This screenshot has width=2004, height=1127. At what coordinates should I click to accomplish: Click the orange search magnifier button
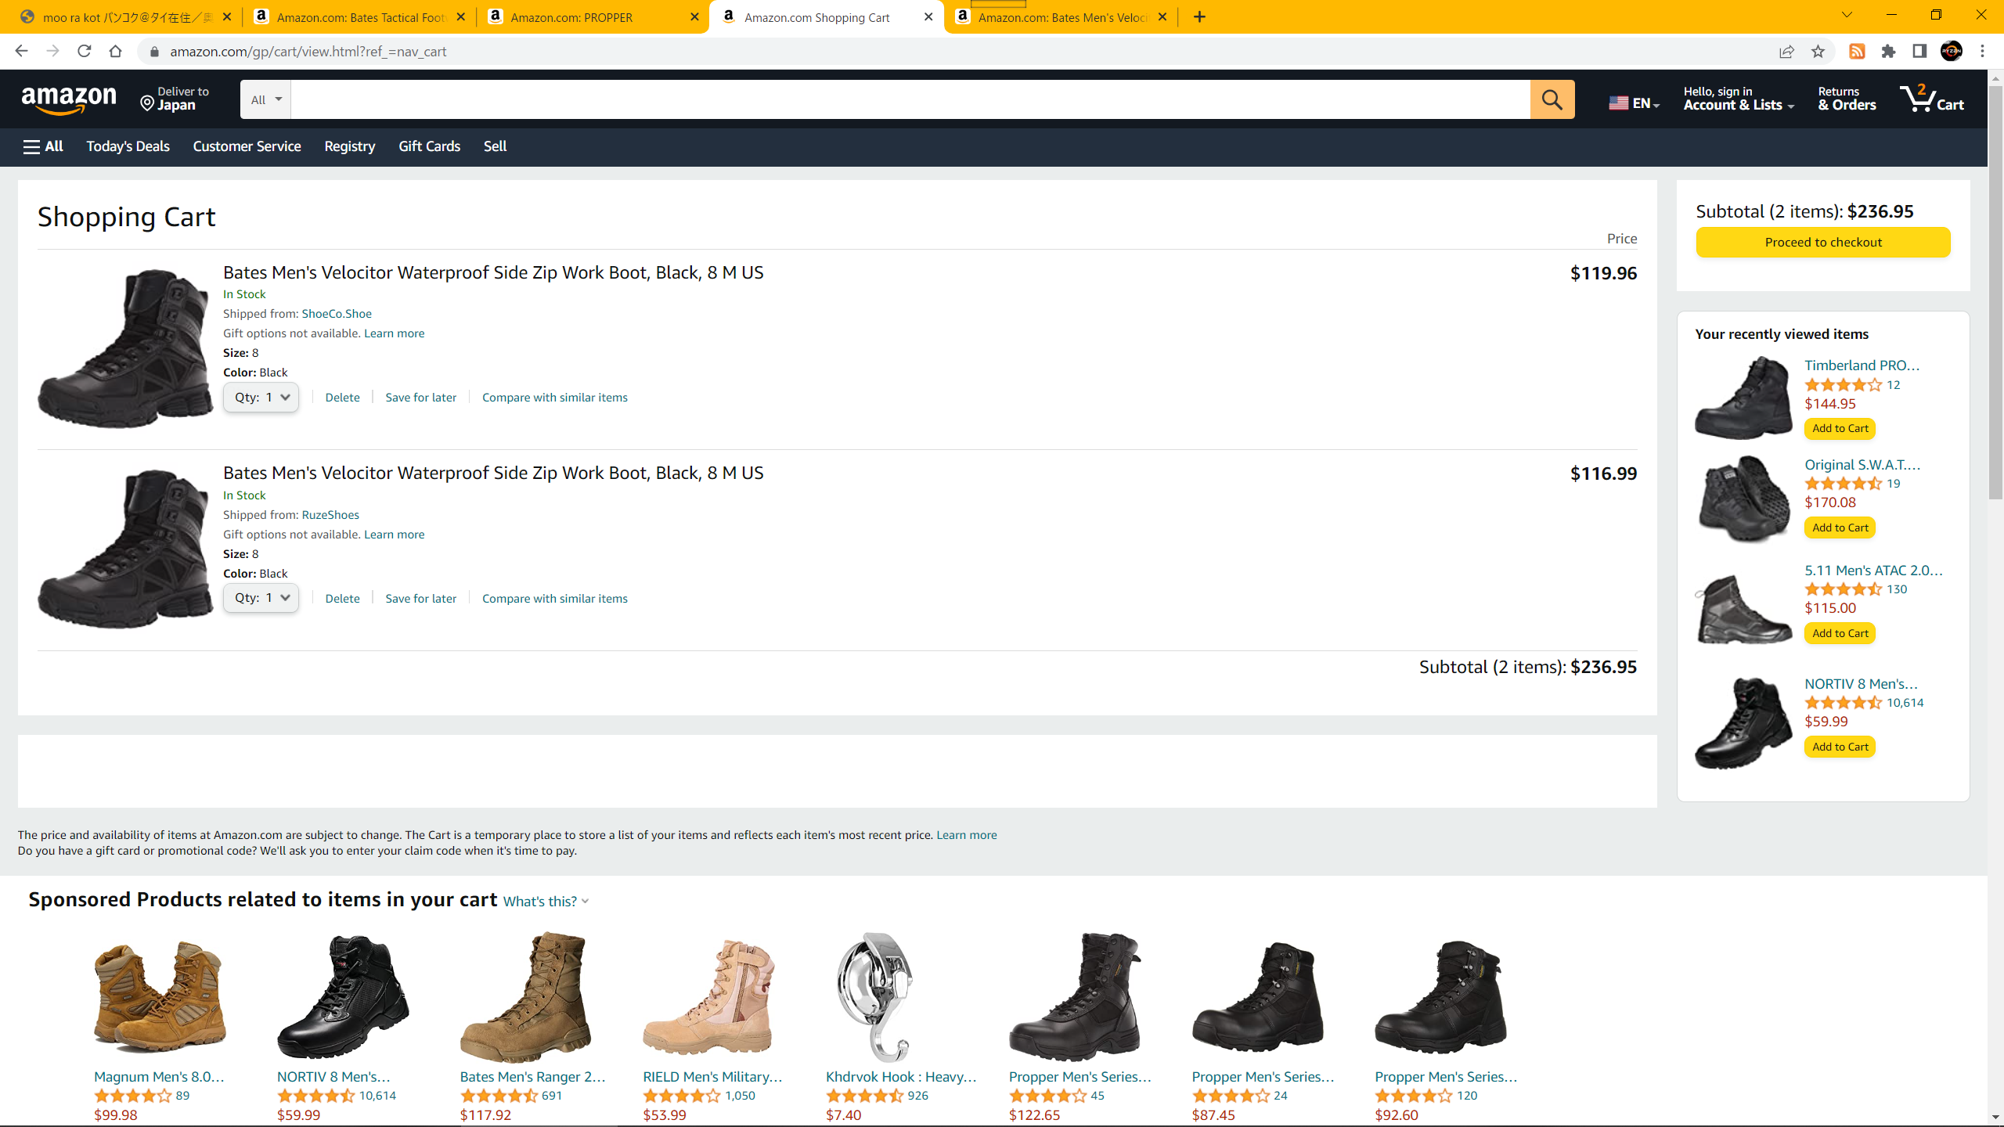pos(1552,99)
